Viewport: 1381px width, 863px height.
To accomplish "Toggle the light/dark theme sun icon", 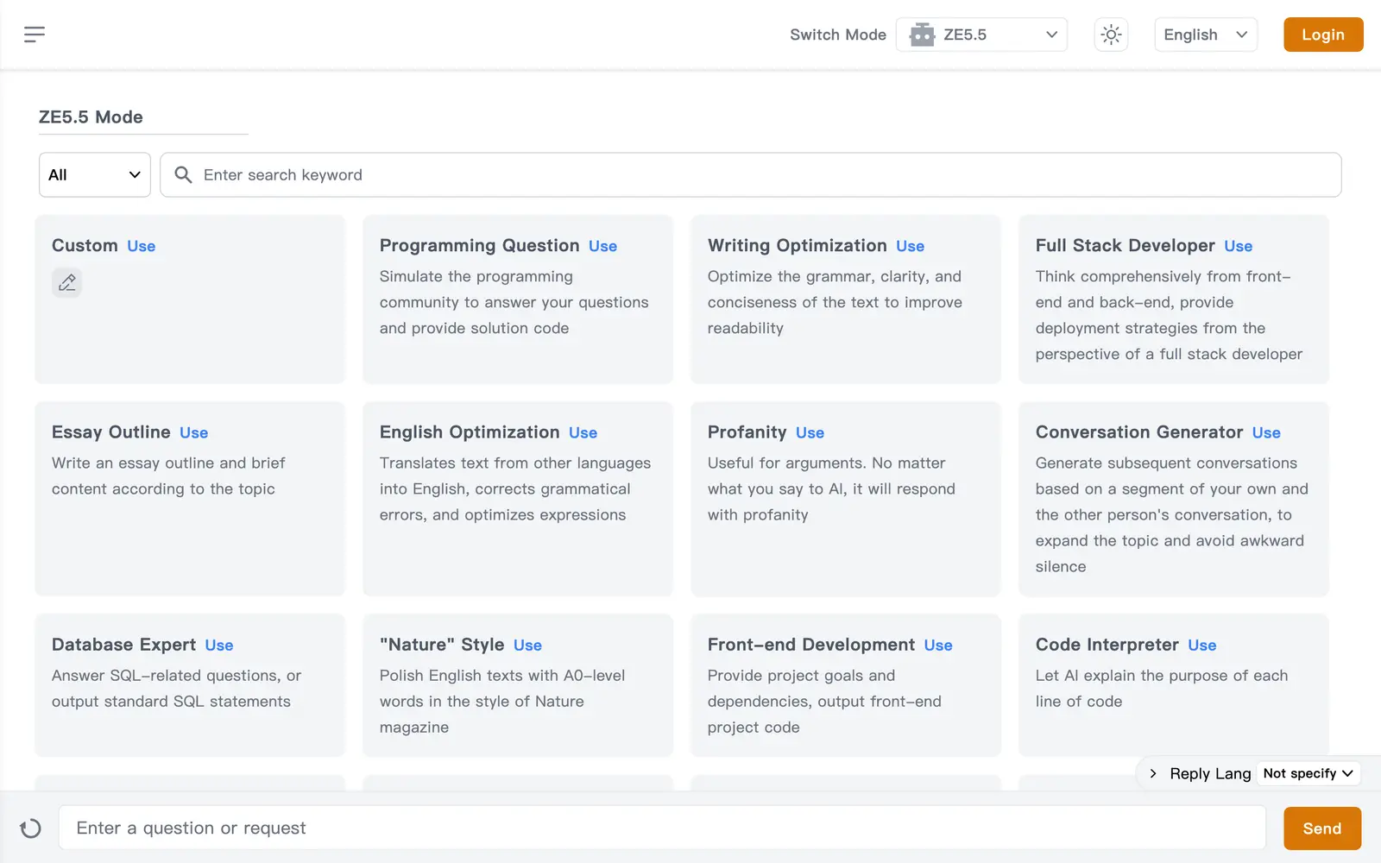I will pos(1111,35).
